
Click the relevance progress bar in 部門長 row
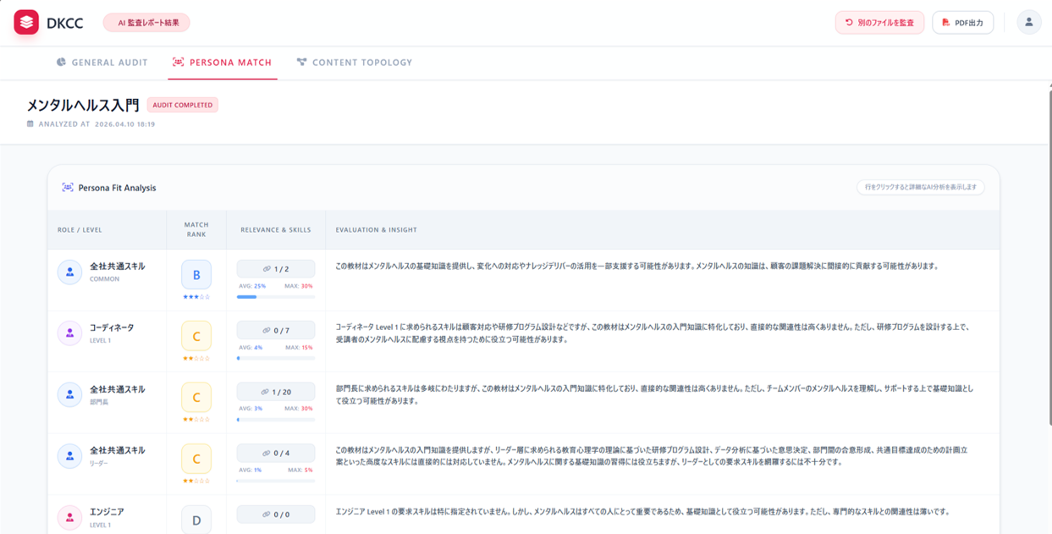click(x=276, y=420)
